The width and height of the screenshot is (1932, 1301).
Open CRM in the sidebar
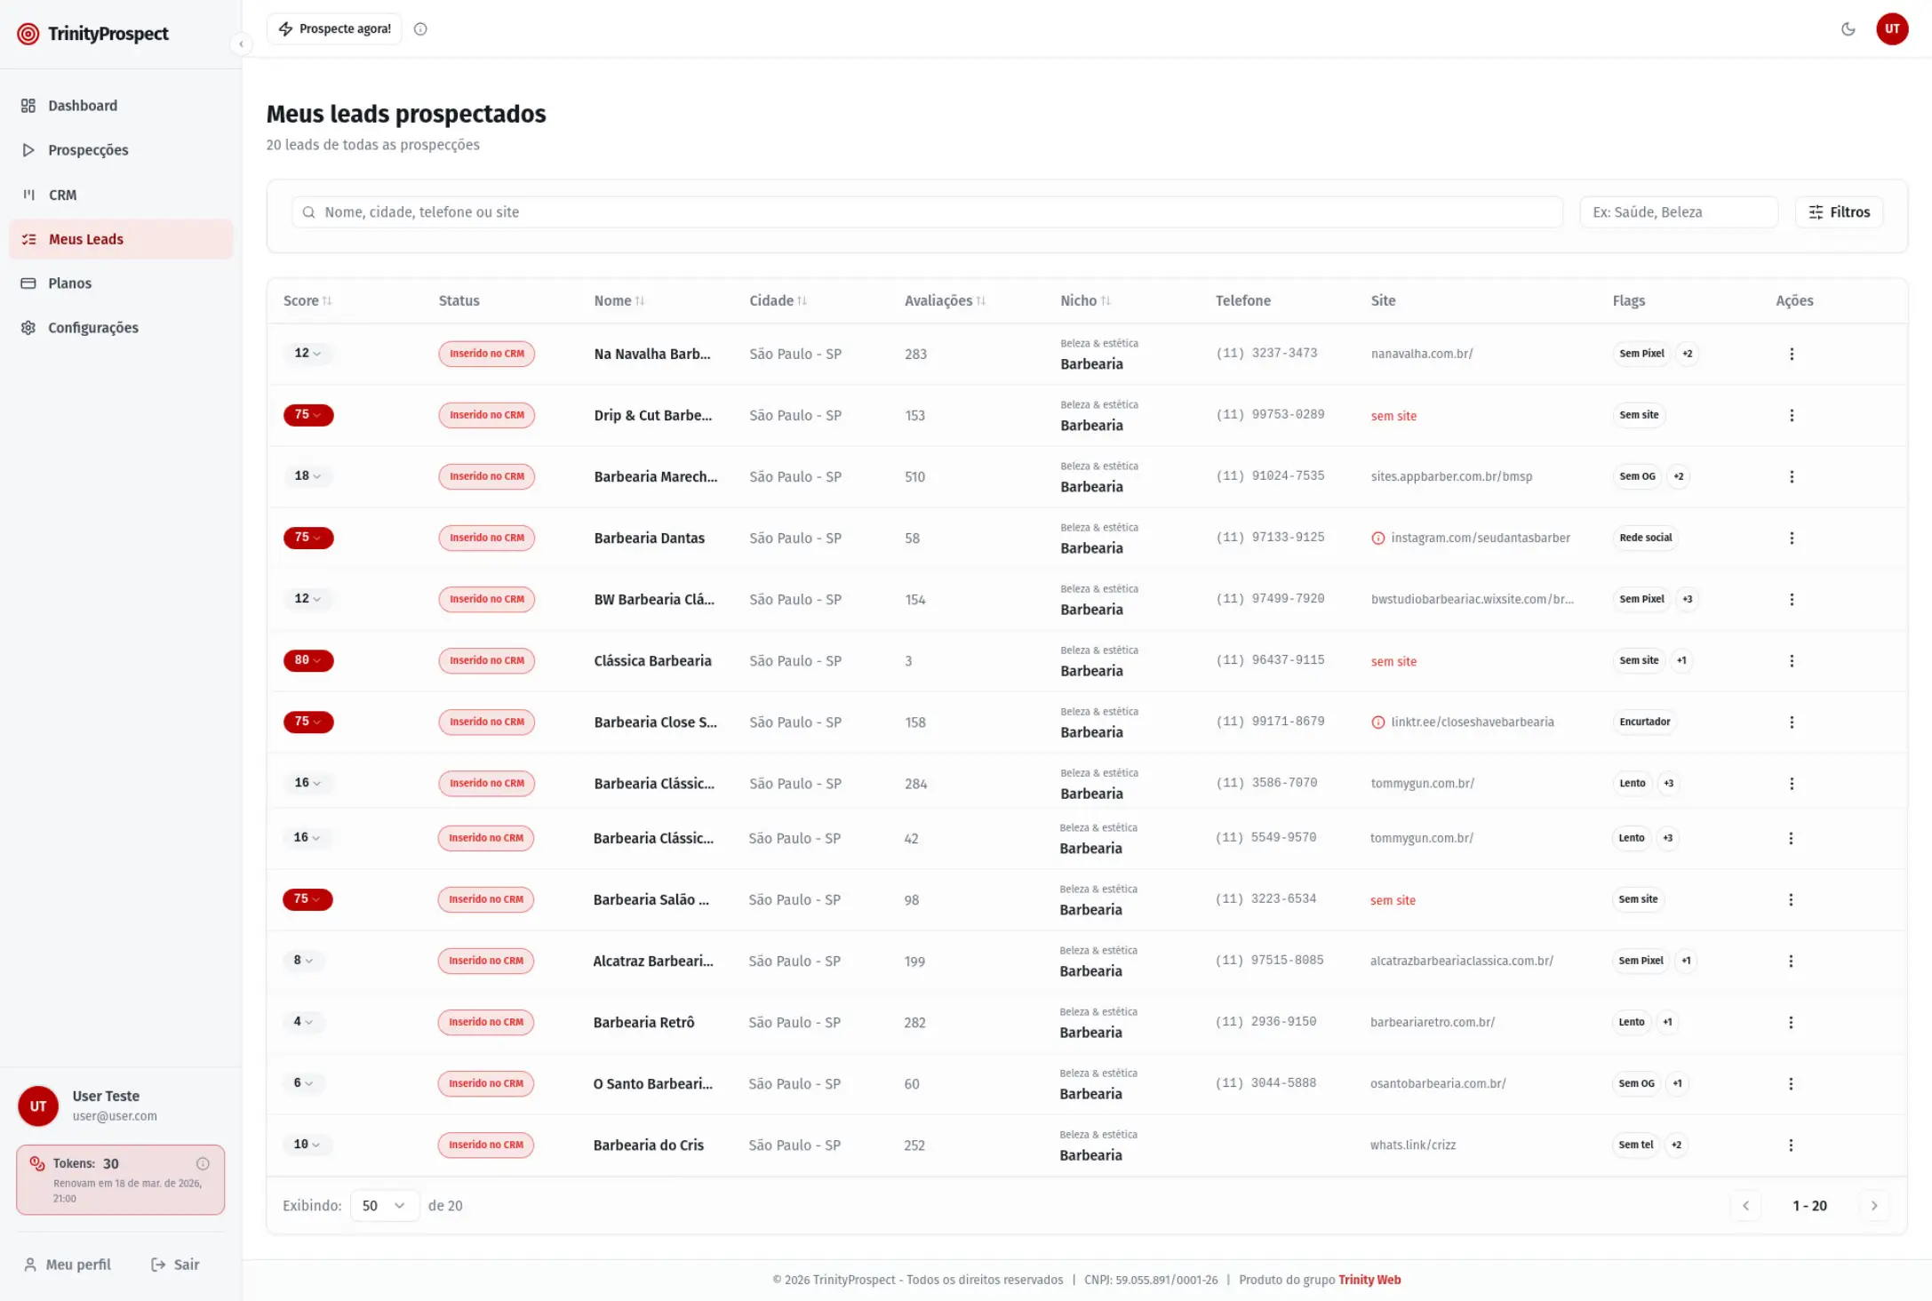pyautogui.click(x=62, y=195)
